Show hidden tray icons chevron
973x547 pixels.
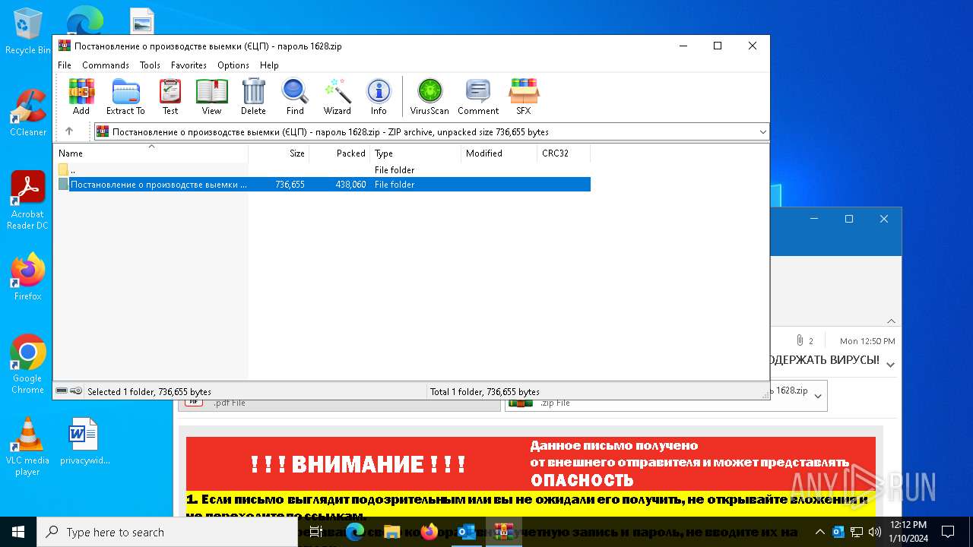tap(819, 532)
